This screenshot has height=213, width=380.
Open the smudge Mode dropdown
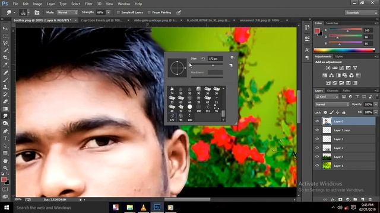pos(67,12)
